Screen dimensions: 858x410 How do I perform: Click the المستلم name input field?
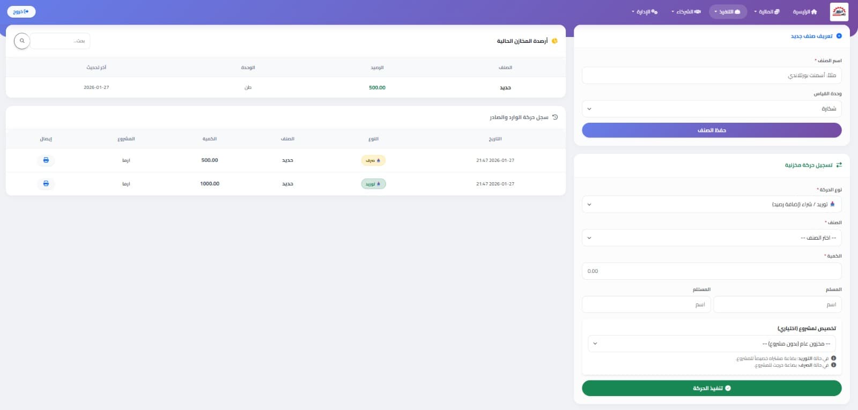[646, 304]
